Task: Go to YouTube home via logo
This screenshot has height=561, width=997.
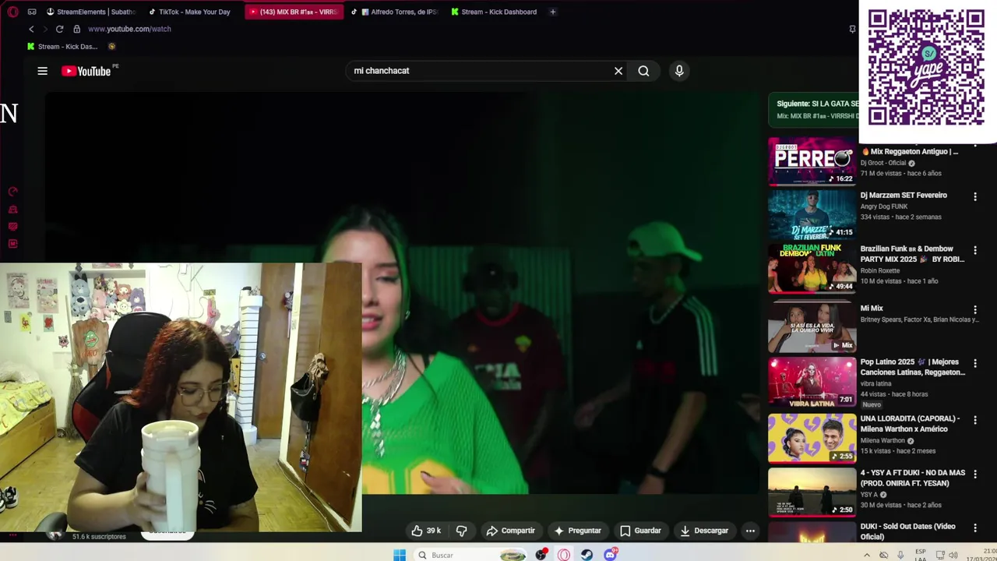Action: pyautogui.click(x=86, y=71)
